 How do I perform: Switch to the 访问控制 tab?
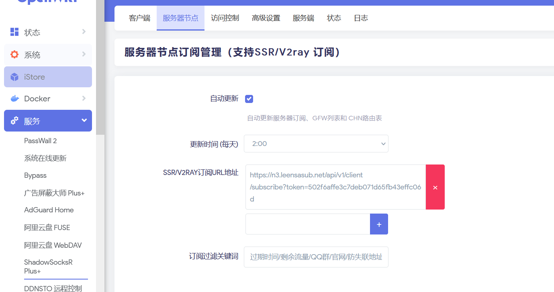(225, 18)
